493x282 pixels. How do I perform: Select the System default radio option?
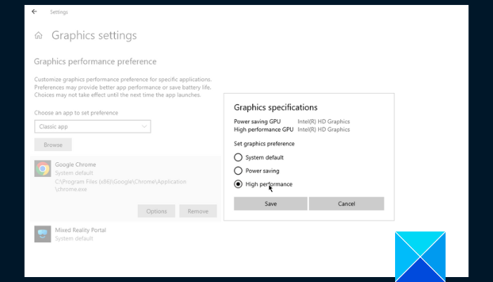point(238,157)
